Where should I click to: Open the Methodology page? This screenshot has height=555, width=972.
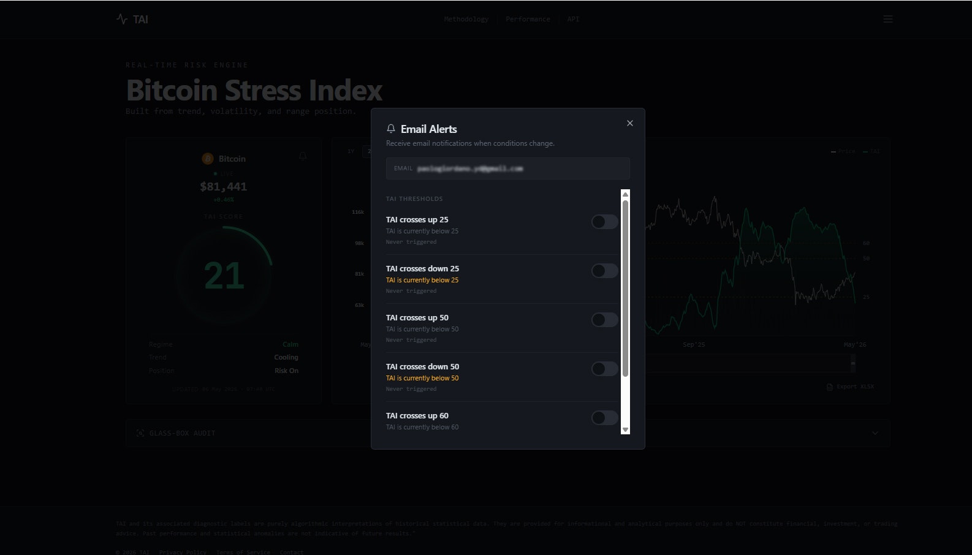click(x=466, y=19)
